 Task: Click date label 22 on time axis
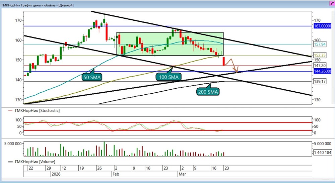[31, 168]
